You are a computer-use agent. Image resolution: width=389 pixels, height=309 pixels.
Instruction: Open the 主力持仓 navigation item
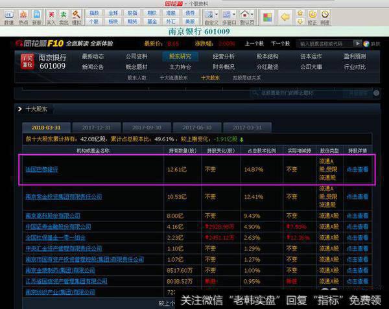180,67
